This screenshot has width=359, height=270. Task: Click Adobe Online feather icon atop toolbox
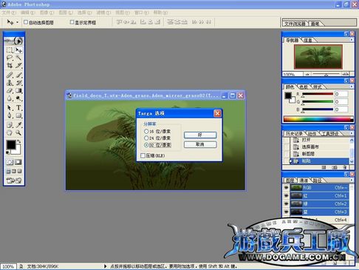coord(14,41)
